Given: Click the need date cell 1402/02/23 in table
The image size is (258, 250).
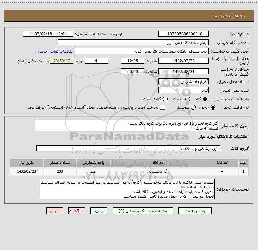Looking at the screenshot, I should tap(26, 171).
